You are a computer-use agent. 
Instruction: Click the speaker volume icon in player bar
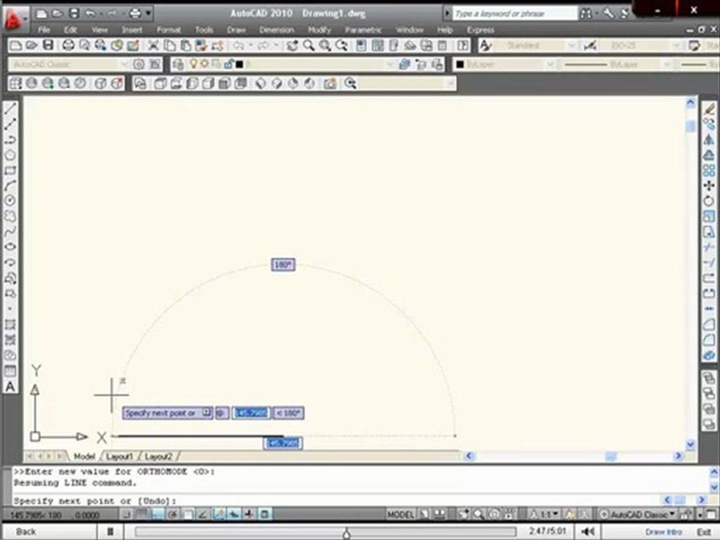click(588, 531)
